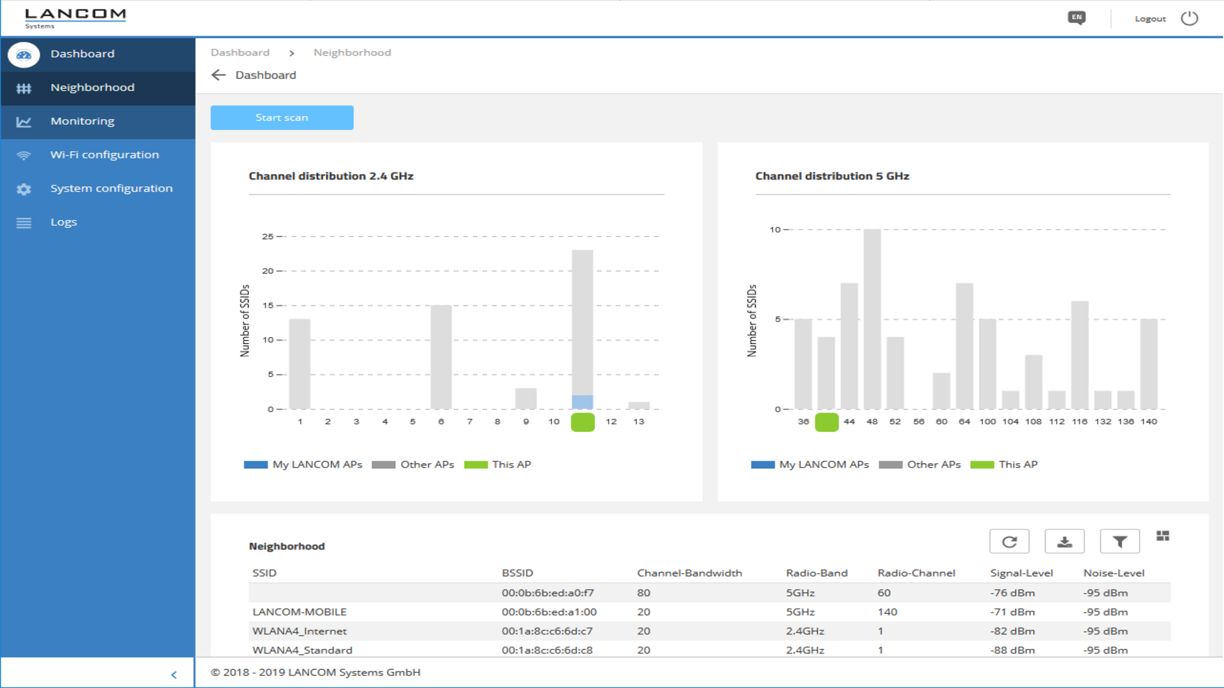Click the back arrow to Dashboard

[219, 75]
